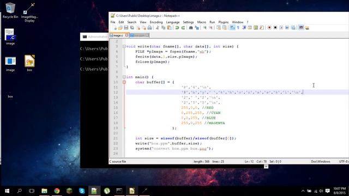Screen dimensions: 349x196
Task: Start macro recording with red dot
Action: [269, 28]
